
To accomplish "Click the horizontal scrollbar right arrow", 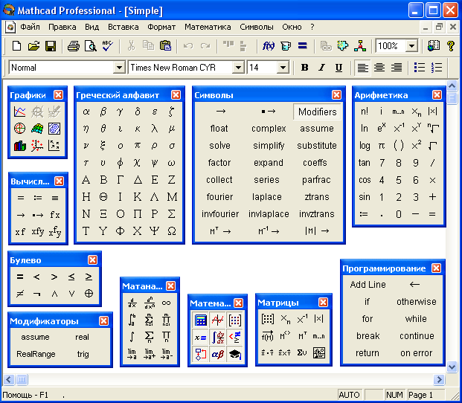I will (x=439, y=379).
